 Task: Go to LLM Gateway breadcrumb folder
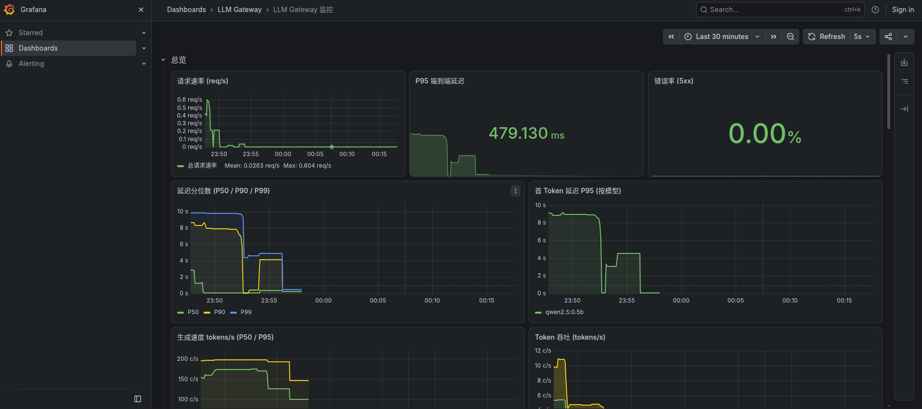(239, 10)
